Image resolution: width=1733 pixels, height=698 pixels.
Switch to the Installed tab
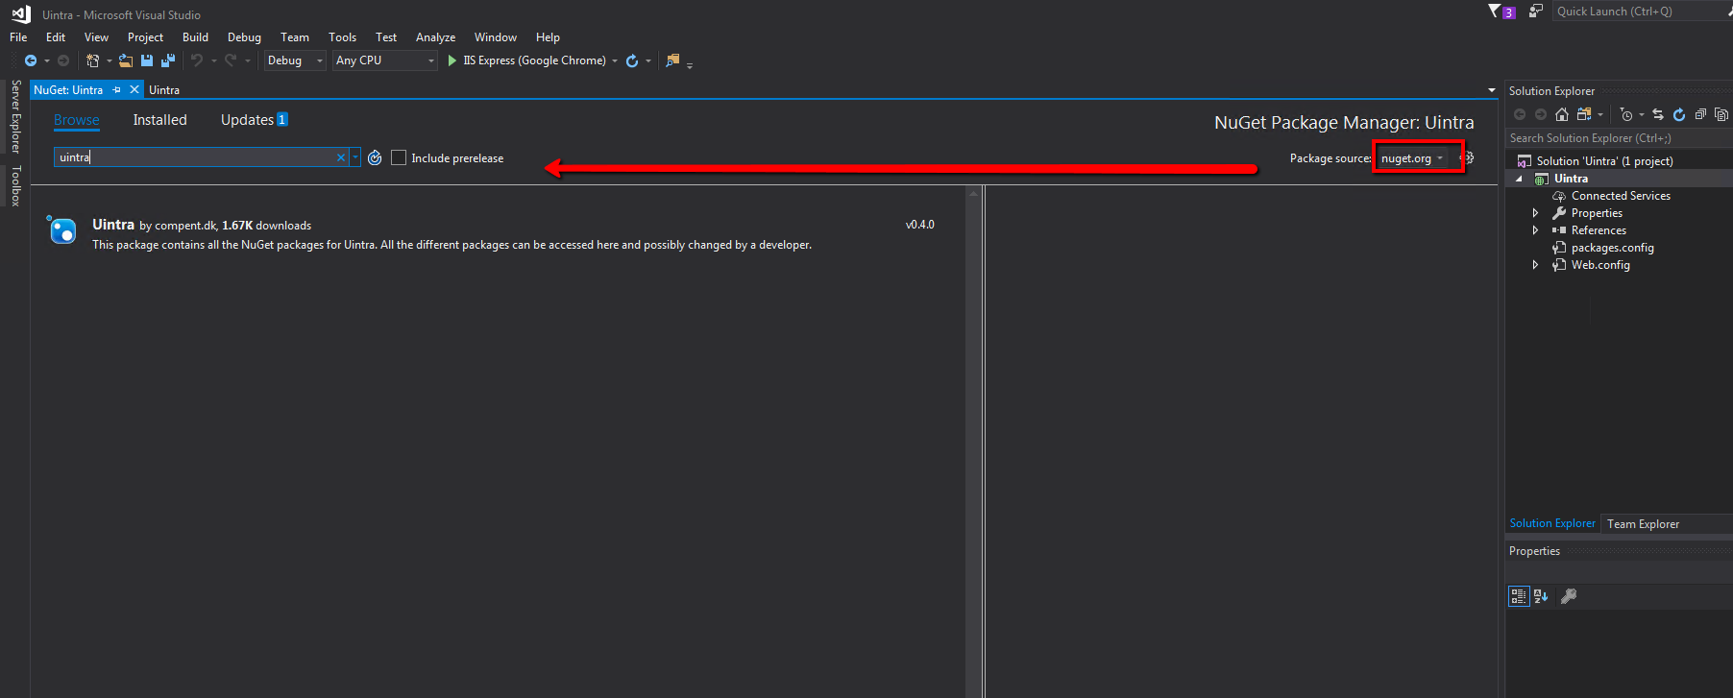pos(159,120)
